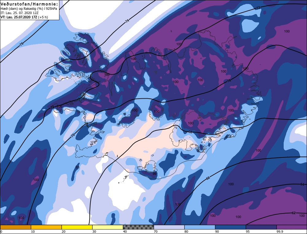Screen dimensions: 307x234
Task: Pick the bright yellow 20–30 legend swatch
Action: click(77, 227)
